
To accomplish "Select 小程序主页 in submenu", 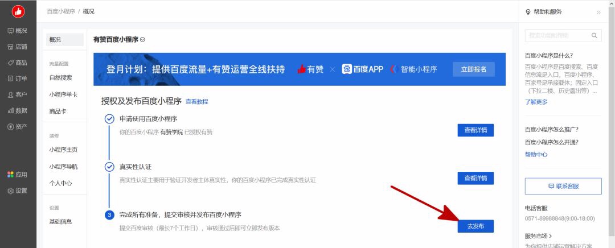I will (x=64, y=150).
